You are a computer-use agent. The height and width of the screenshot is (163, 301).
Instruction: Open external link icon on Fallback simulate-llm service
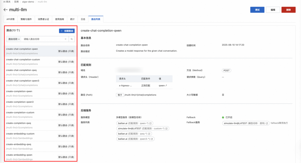pyautogui.click(x=267, y=123)
